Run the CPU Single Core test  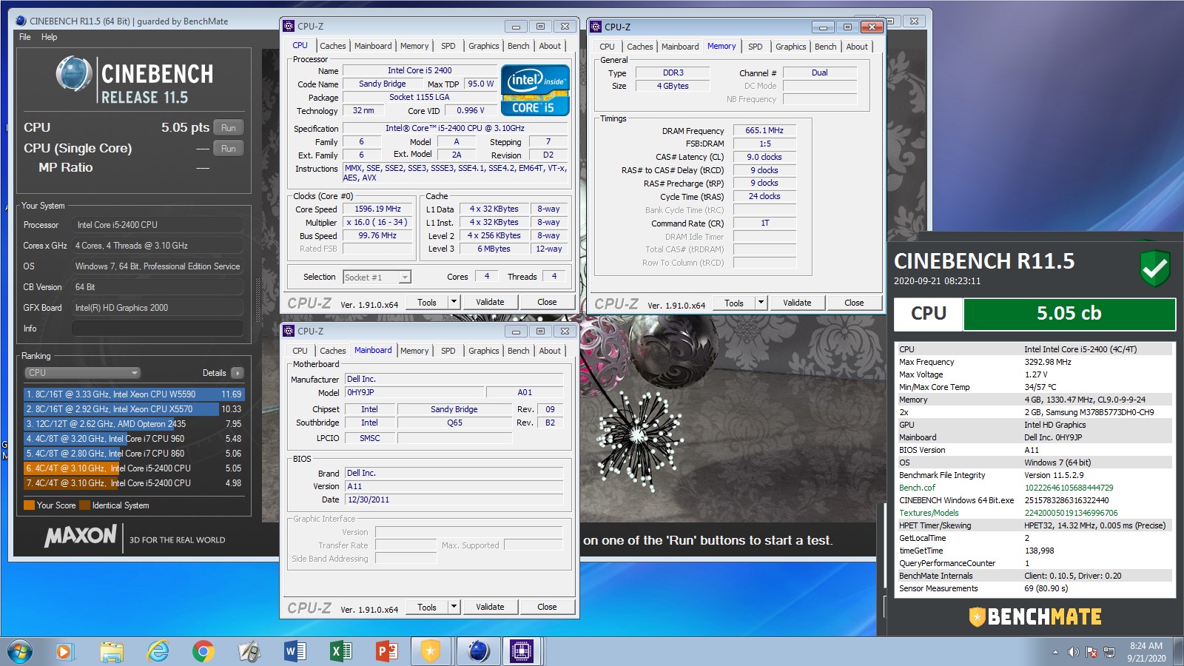(x=228, y=148)
